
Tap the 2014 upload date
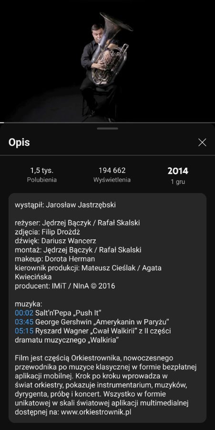click(x=178, y=175)
